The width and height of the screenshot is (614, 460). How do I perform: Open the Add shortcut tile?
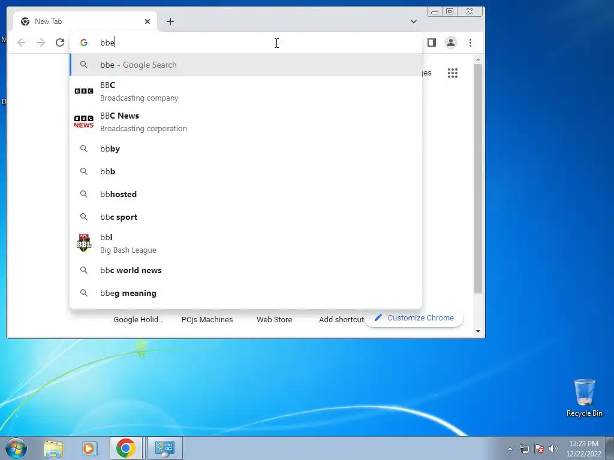click(x=341, y=320)
